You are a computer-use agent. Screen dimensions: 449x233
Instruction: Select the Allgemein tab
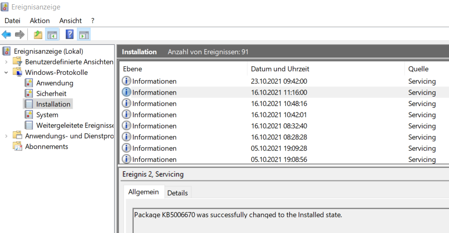click(x=143, y=193)
